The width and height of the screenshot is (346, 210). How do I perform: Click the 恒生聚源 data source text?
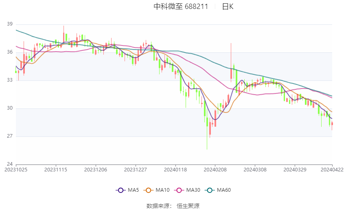188,206
